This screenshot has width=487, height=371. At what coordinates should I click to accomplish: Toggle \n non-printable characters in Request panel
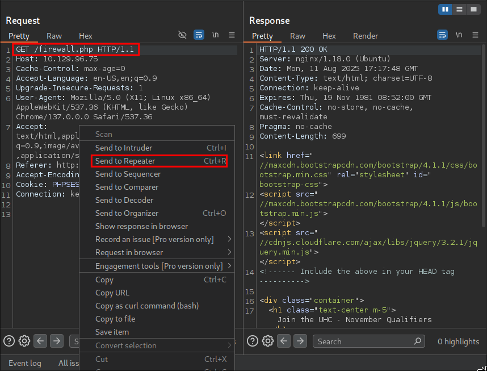click(x=216, y=35)
